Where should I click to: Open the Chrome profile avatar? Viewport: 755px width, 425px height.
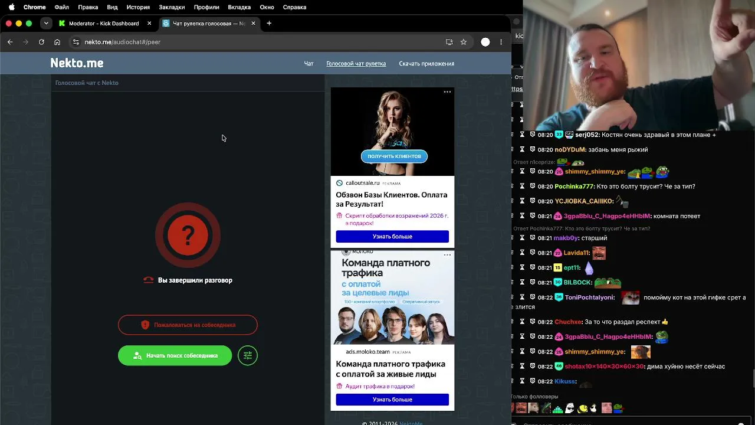(485, 42)
